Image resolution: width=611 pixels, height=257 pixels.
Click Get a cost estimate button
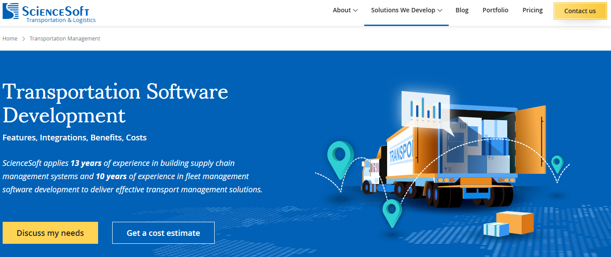(x=163, y=233)
